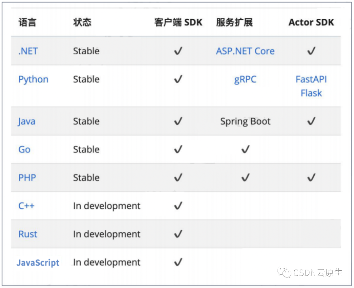Click the Go service extension checkmark

coord(245,150)
